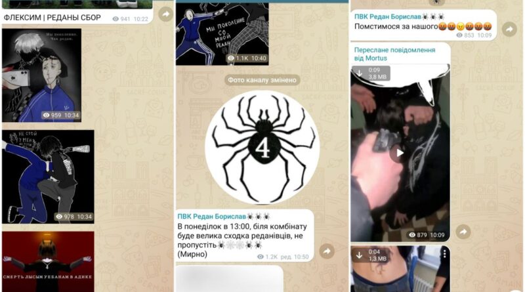
Task: Click the 941 views 10:22 counter
Action: tap(130, 19)
